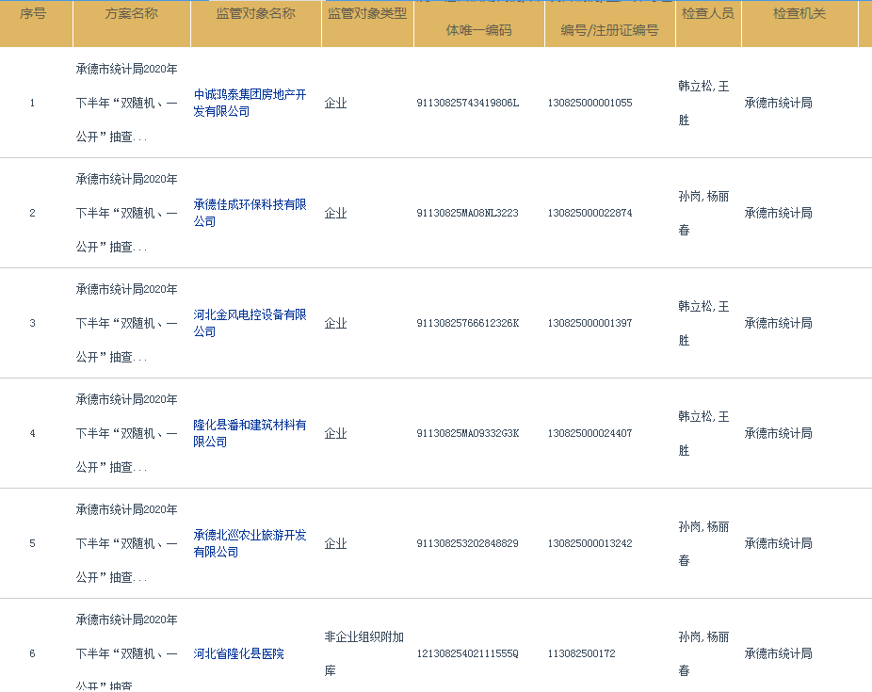The width and height of the screenshot is (872, 692).
Task: Select registration number 130825000022874
Action: click(x=590, y=213)
